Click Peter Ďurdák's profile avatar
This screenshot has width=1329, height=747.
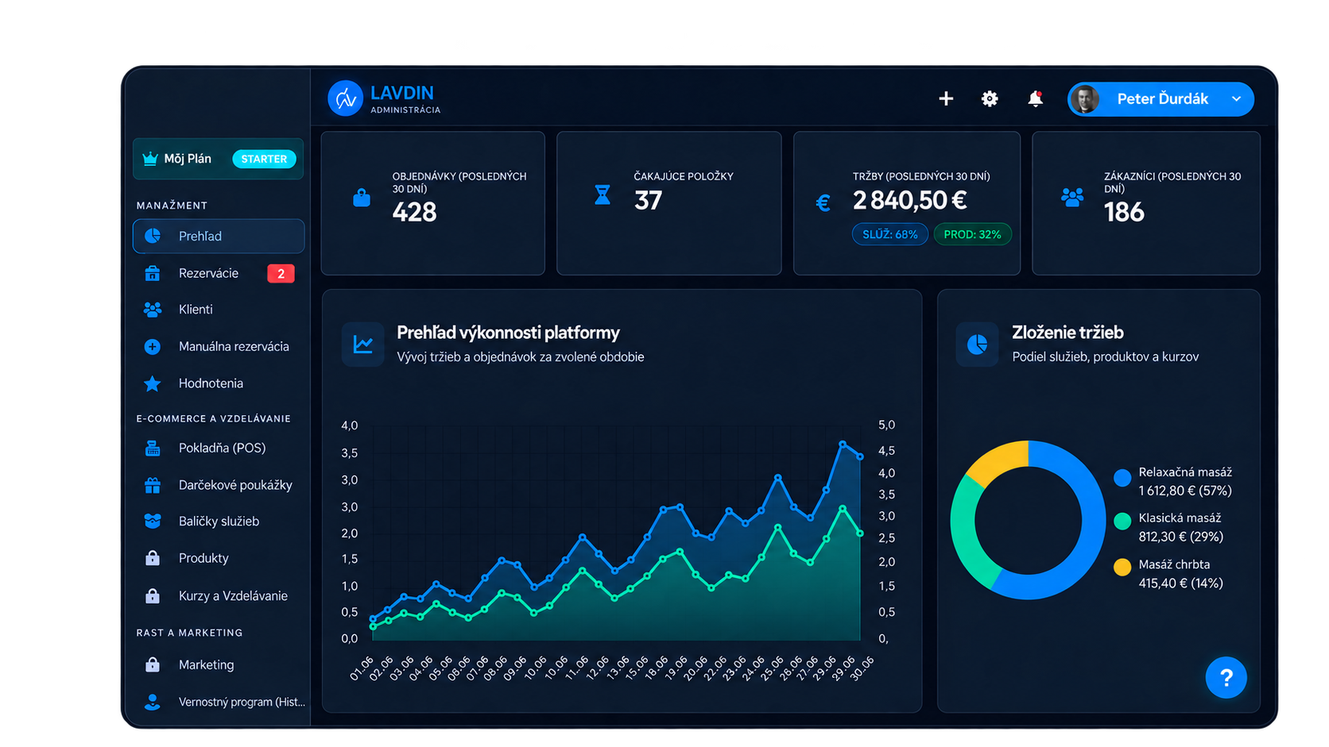1085,99
